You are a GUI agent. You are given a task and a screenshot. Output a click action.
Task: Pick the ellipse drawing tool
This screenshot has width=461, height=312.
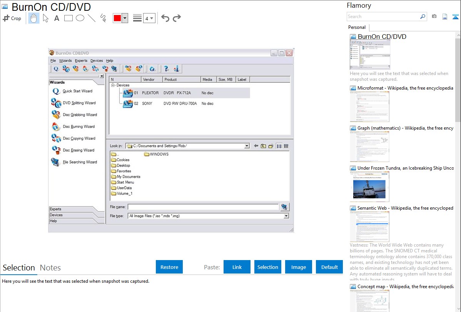pos(80,18)
